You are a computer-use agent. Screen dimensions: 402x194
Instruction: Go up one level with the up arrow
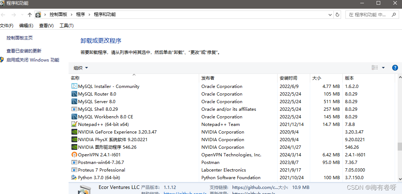coord(30,14)
